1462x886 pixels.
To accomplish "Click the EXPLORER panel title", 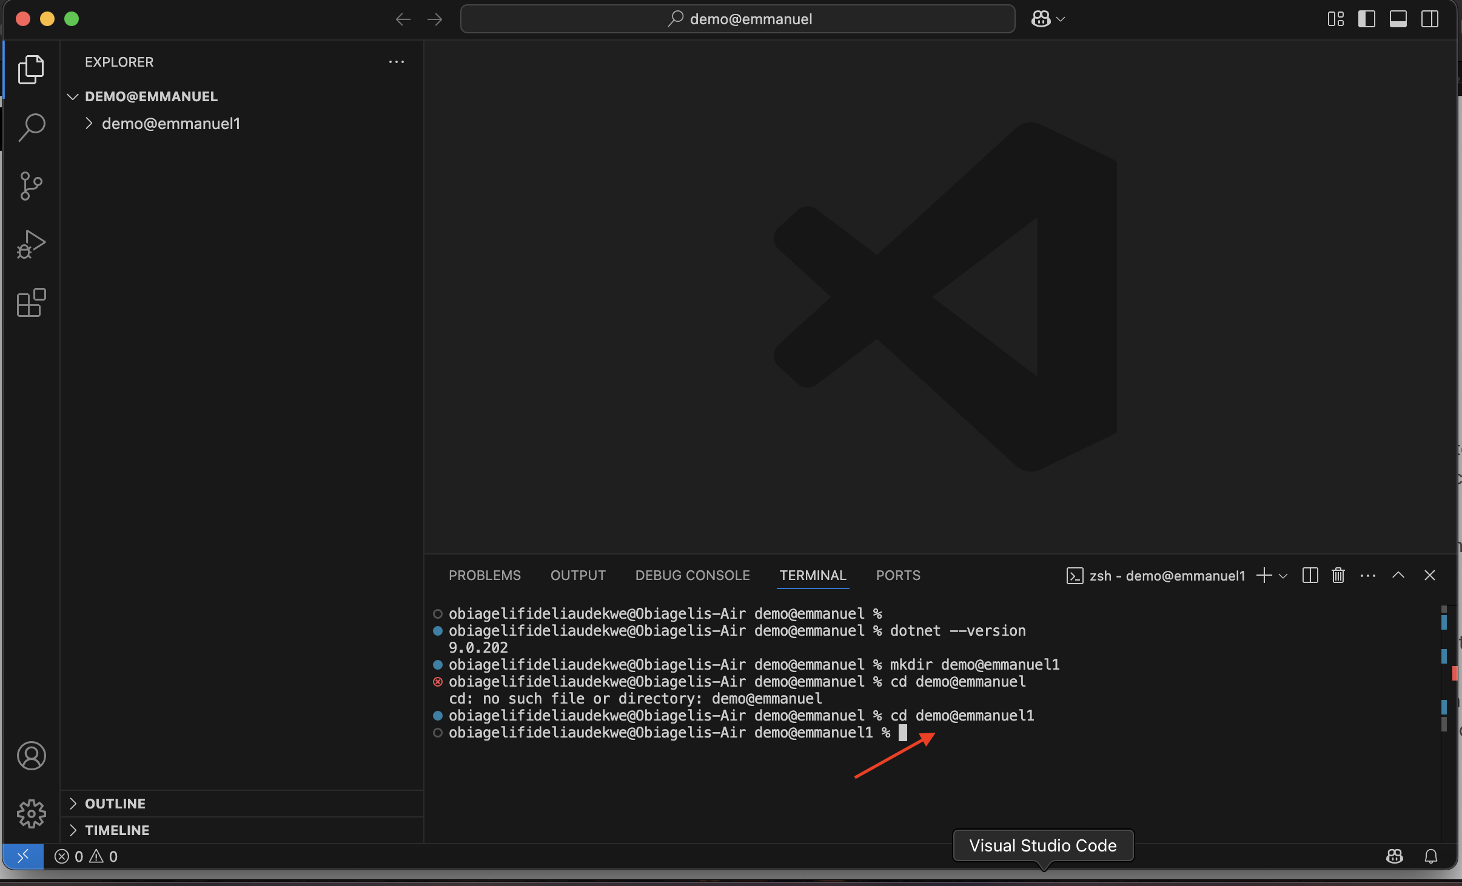I will 119,62.
